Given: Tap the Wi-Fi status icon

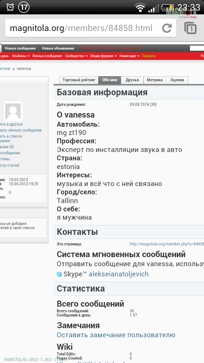Looking at the screenshot, I should pos(140,8).
